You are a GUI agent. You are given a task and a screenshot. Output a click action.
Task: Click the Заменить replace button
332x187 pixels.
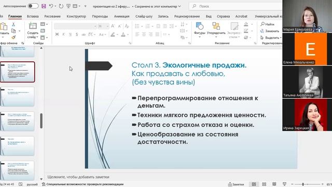[270, 31]
